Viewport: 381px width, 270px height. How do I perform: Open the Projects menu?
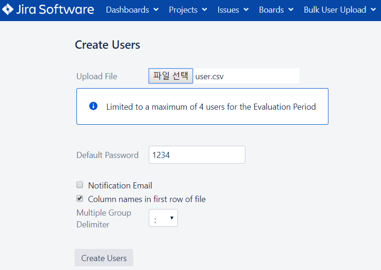pos(183,10)
